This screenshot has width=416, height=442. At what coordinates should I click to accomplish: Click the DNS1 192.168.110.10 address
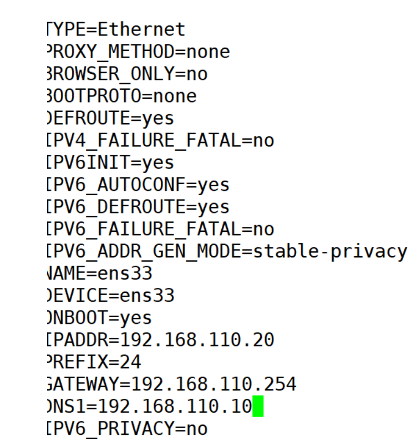click(175, 407)
